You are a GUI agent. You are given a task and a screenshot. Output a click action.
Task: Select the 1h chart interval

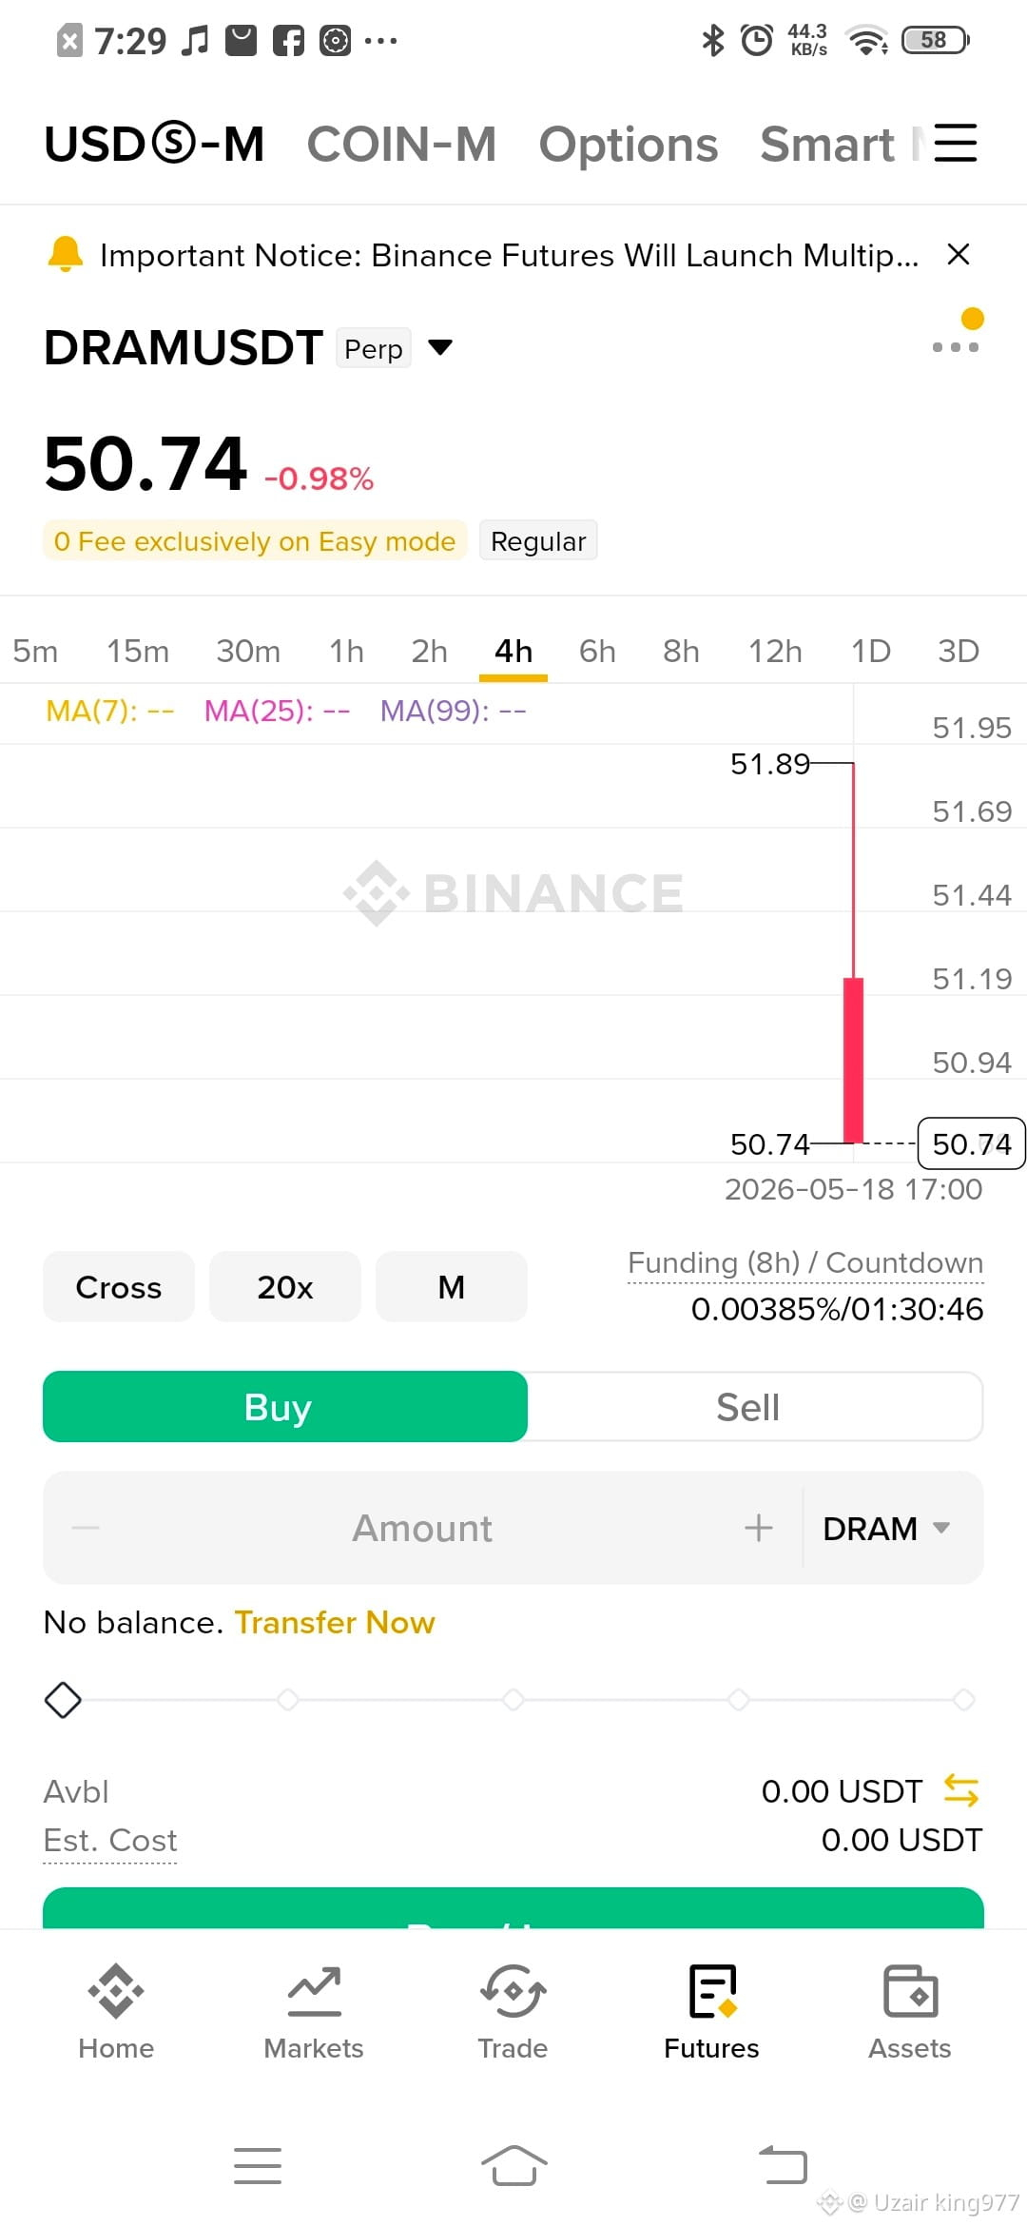(346, 651)
